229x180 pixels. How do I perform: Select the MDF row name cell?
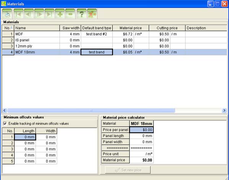click(37, 34)
